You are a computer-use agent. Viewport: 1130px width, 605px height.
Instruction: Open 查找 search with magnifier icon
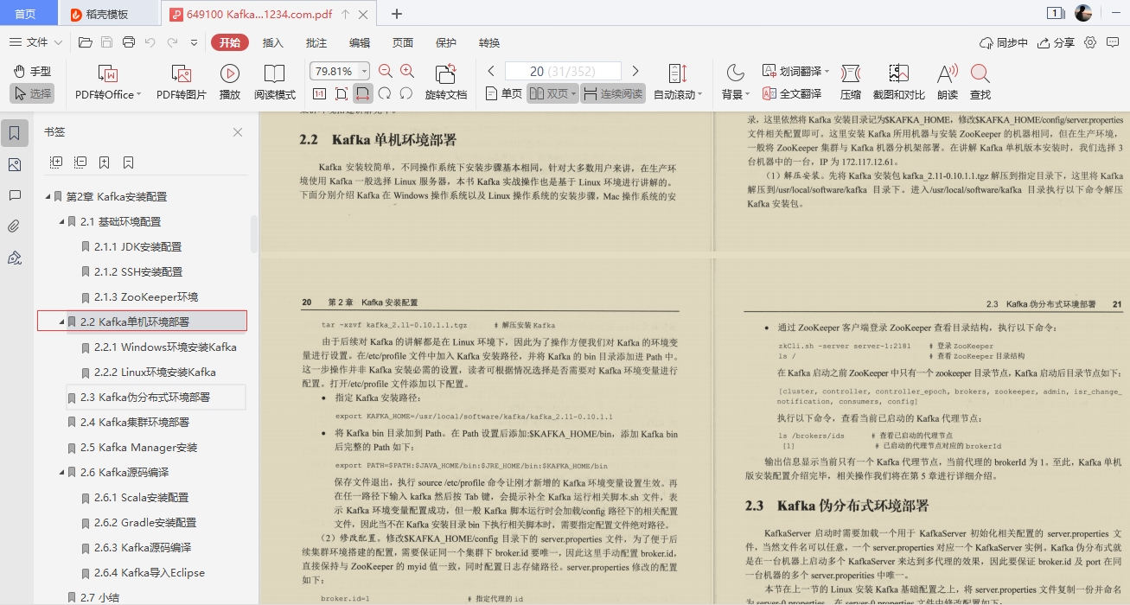[980, 81]
